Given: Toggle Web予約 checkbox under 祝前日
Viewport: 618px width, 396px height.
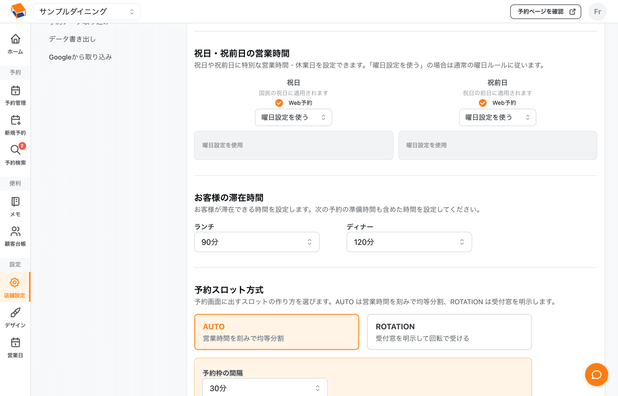Looking at the screenshot, I should pyautogui.click(x=483, y=103).
